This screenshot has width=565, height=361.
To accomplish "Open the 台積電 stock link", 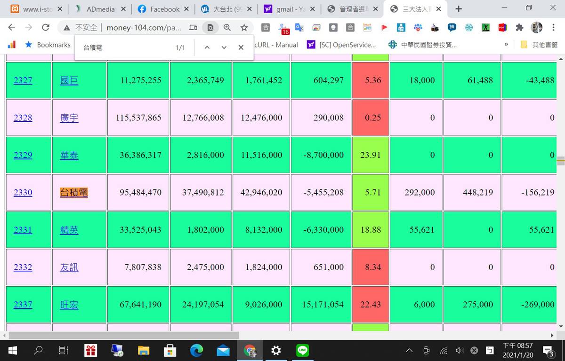I will click(x=74, y=192).
